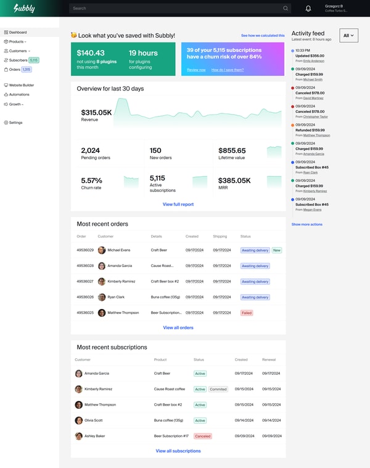
Task: Click Kimberly Ramirez link in activity feed
Action: pos(315,191)
